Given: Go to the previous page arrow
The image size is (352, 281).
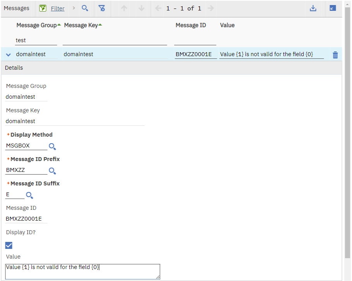Looking at the screenshot, I should (x=158, y=8).
